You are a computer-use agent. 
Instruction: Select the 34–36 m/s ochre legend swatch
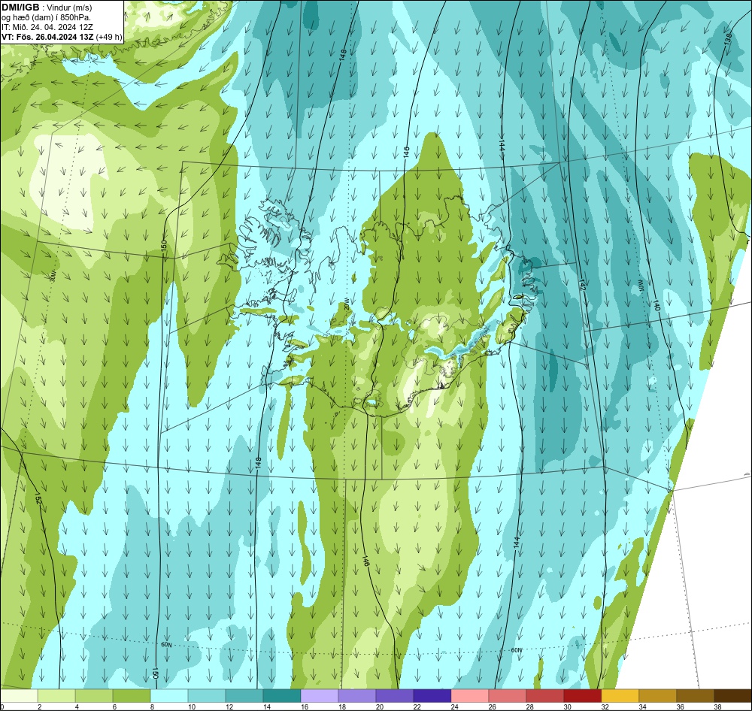coord(657,696)
